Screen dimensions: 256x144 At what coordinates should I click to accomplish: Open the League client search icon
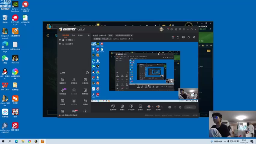(211, 45)
